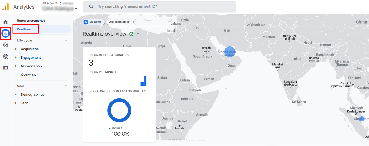Image resolution: width=369 pixels, height=146 pixels.
Task: Click the Saudi Arabia map label
Action: [x=203, y=56]
